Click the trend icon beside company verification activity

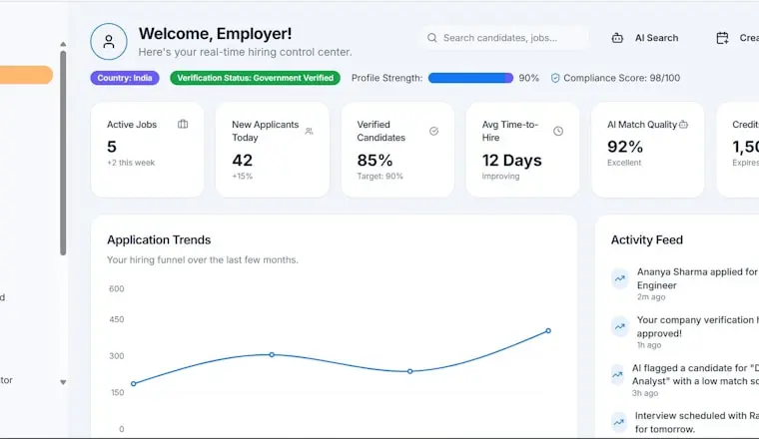619,327
